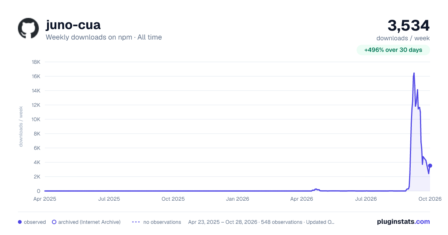Click the 4K y-axis label
The width and height of the screenshot is (448, 235).
[37, 162]
